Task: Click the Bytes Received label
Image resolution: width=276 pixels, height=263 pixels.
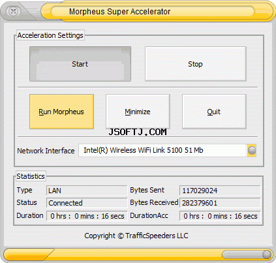Action: [x=154, y=202]
